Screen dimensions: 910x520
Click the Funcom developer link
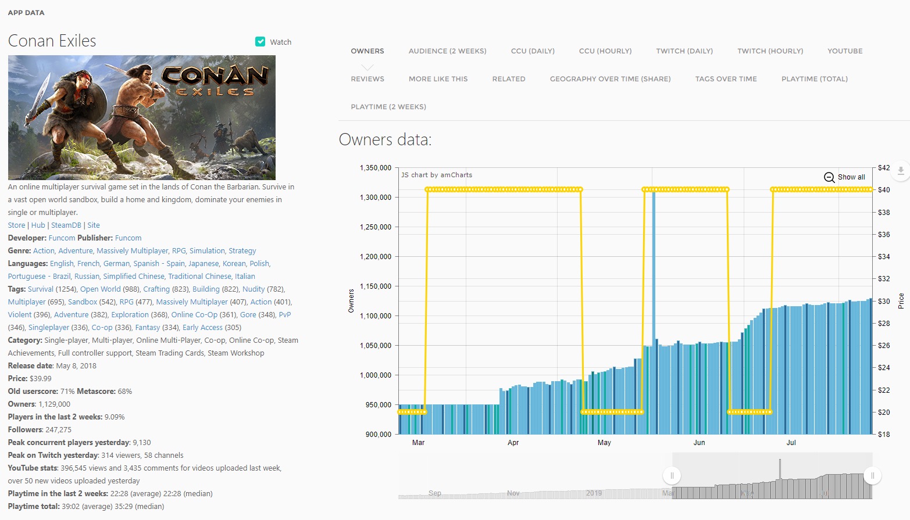[62, 238]
